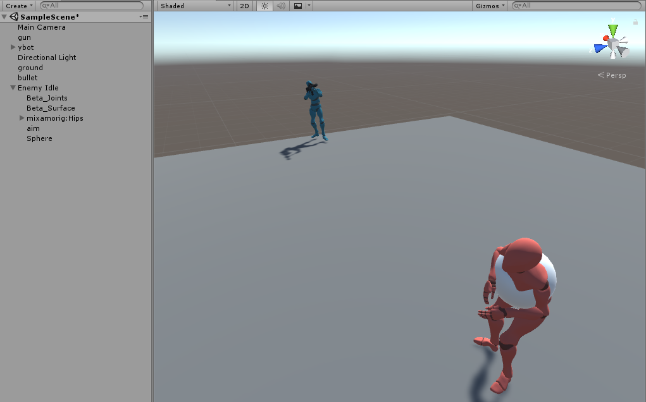Click the gizmo center cube
Screen dimensions: 646x402
613,44
